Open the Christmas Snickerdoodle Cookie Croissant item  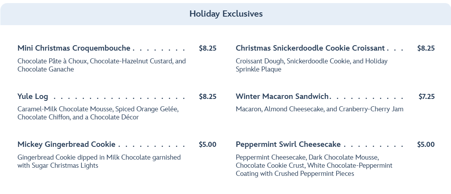(x=310, y=48)
